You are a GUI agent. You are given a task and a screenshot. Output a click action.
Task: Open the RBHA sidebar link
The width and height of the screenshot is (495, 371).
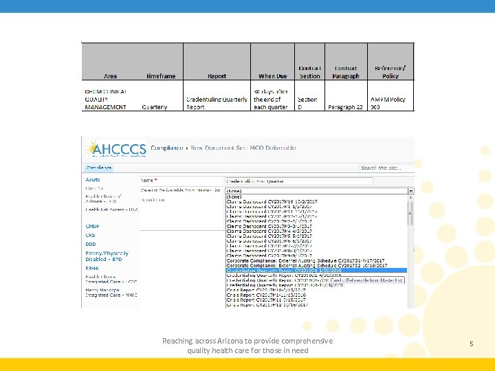[92, 268]
